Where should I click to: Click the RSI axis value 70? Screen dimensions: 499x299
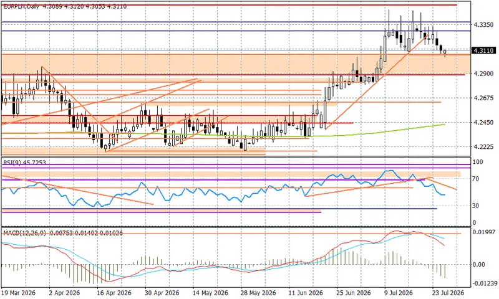(475, 179)
